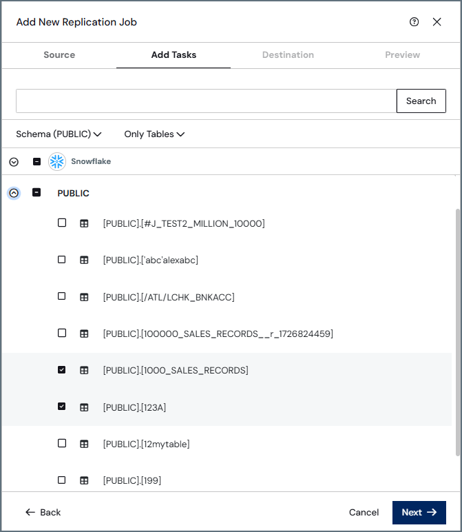
Task: Select row [PUBLIC].[199] text
Action: (132, 481)
